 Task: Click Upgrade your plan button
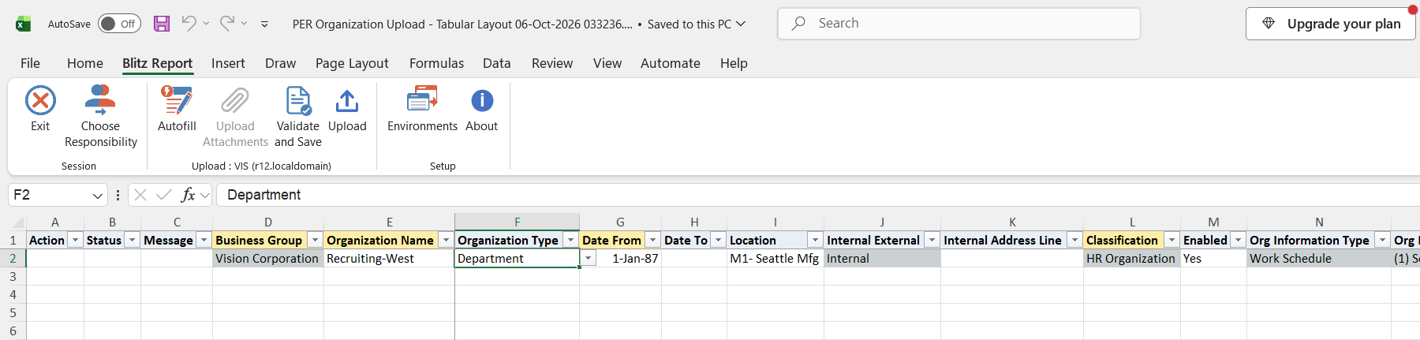coord(1331,24)
